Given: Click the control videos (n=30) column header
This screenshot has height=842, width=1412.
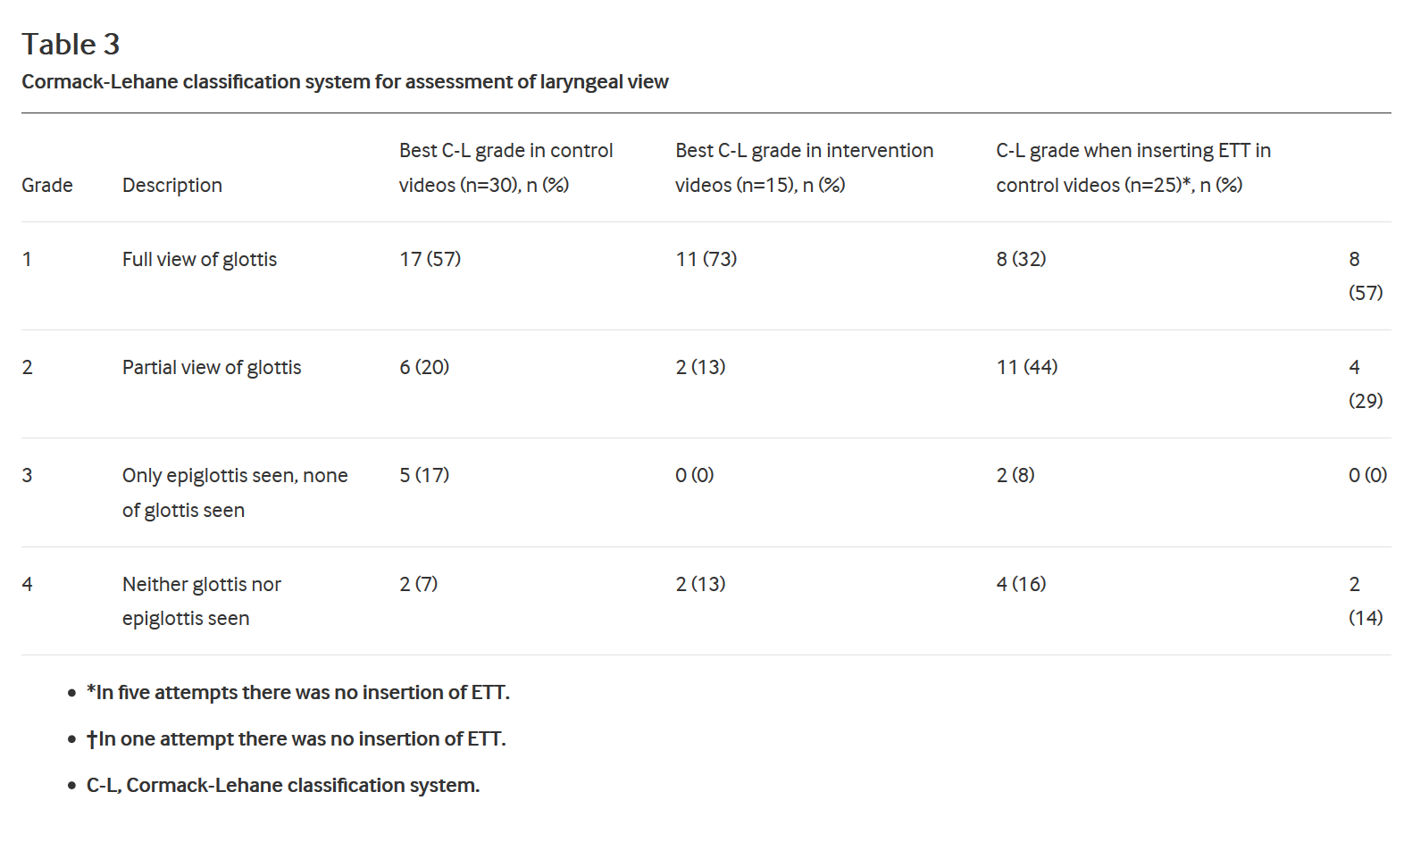Looking at the screenshot, I should [505, 168].
